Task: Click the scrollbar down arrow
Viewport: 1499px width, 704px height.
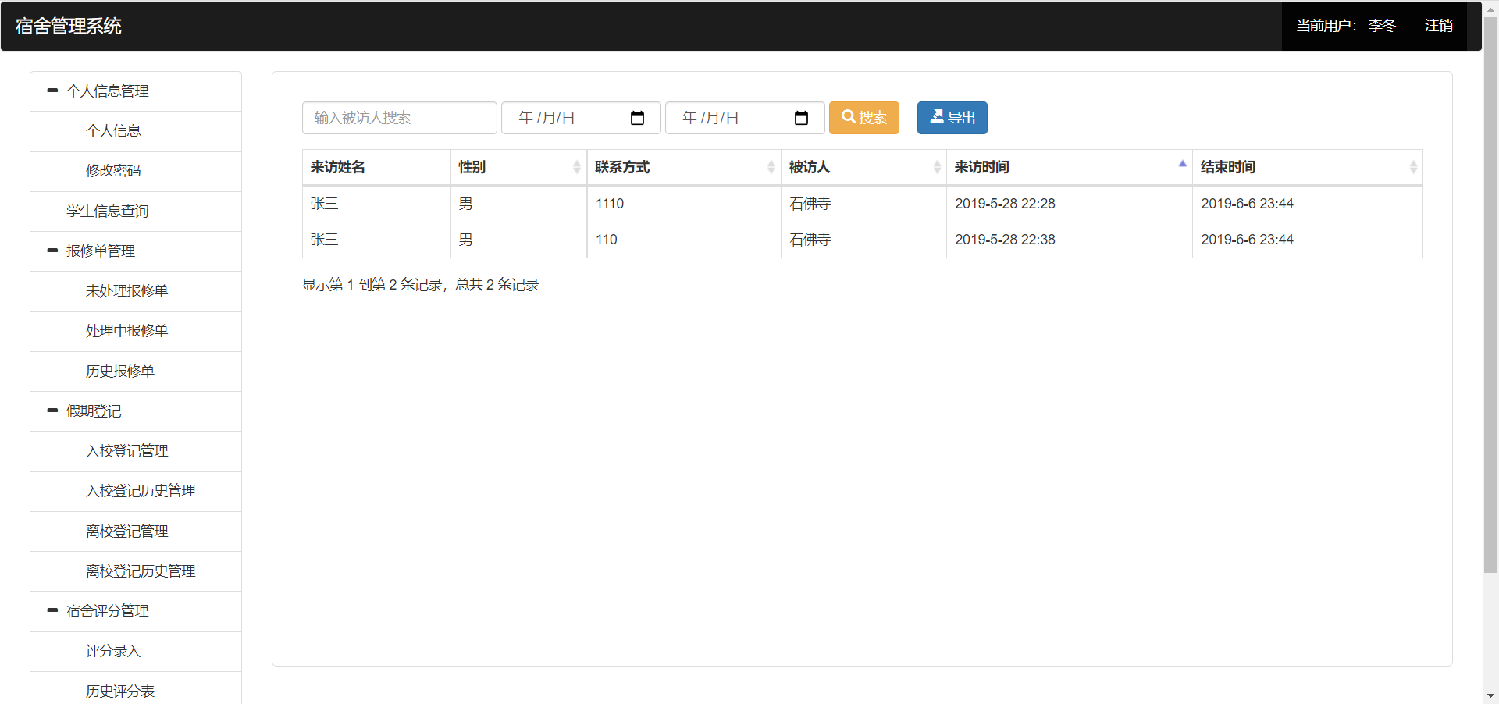Action: click(x=1490, y=695)
